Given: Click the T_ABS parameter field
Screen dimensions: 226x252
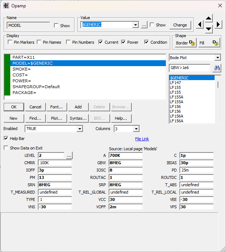Looking at the screenshot, I should 197,185.
